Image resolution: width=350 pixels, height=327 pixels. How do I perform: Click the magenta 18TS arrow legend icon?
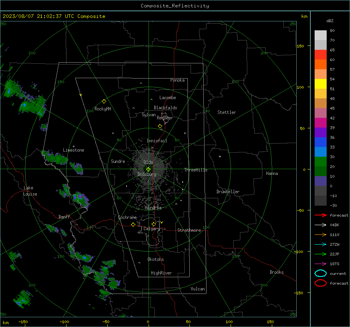(x=320, y=264)
